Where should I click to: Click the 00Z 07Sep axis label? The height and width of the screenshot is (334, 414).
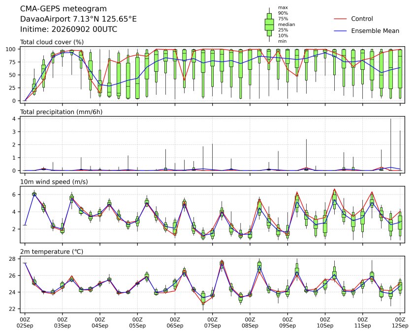point(213,323)
